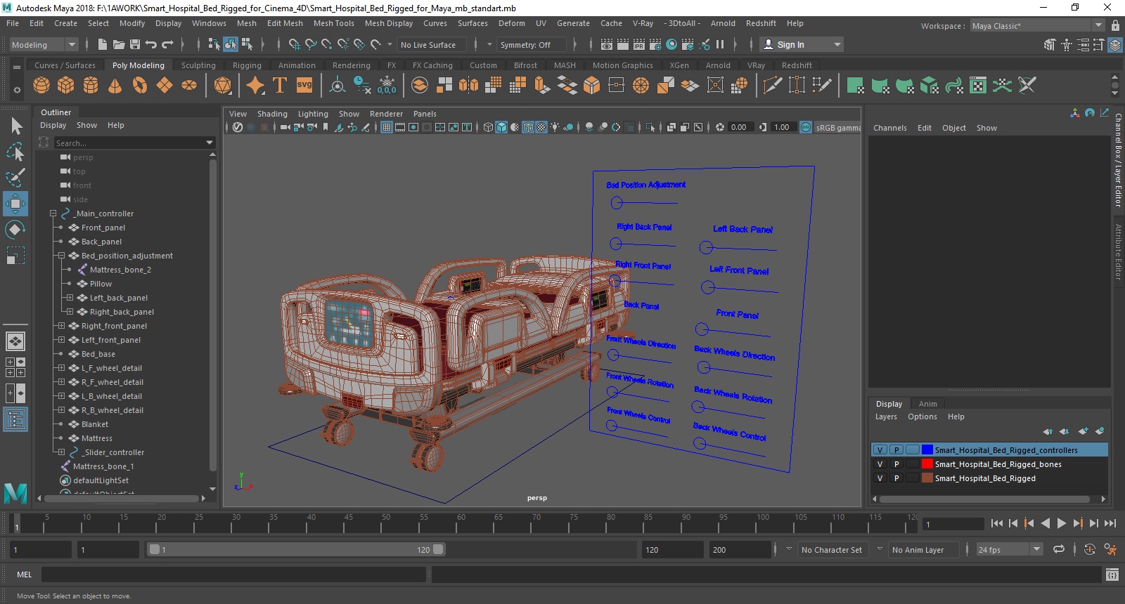
Task: Step back one frame
Action: (x=1013, y=523)
